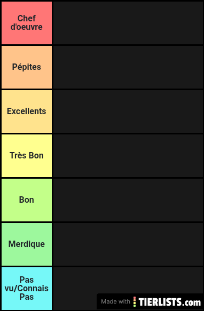
Task: Click the empty 'Excellents' tier row
Action: pos(128,111)
